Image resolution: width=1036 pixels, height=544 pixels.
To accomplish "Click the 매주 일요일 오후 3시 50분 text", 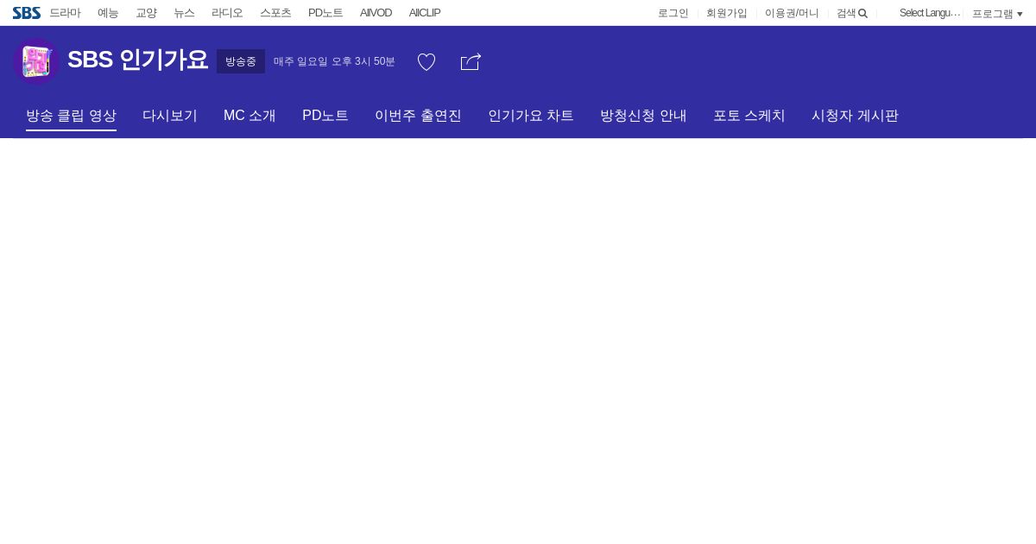I will [x=334, y=61].
